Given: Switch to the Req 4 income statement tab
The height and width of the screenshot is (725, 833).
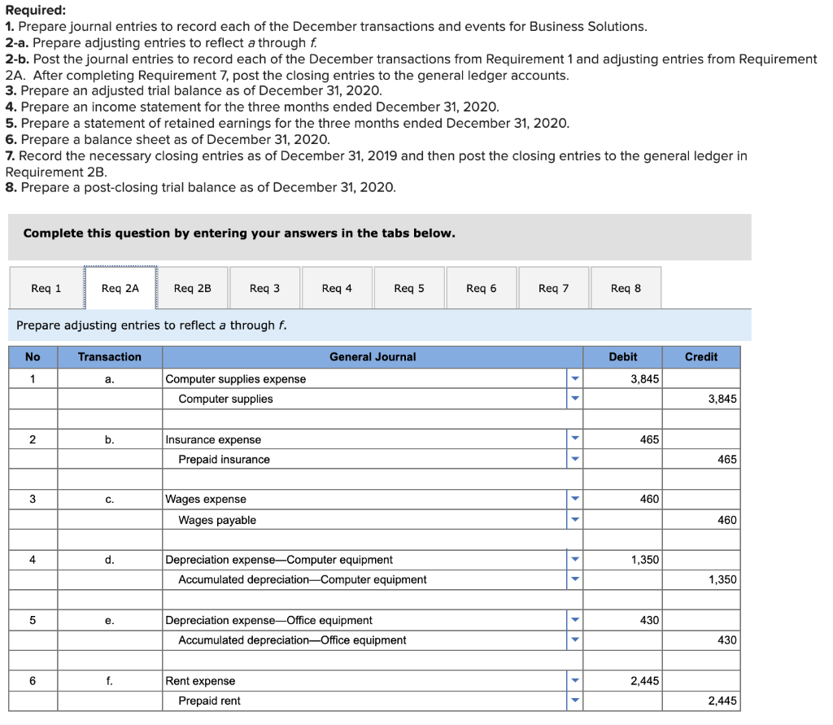Looking at the screenshot, I should pos(337,287).
